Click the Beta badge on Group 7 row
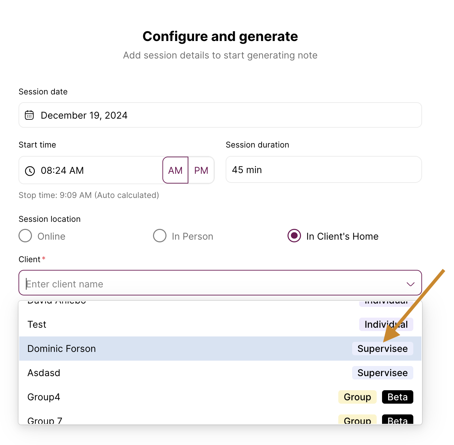454x445 pixels. [x=398, y=419]
